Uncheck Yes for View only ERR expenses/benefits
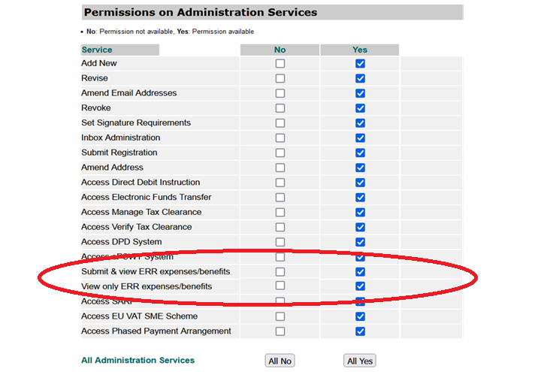Screen dimensions: 541x372 coord(360,286)
